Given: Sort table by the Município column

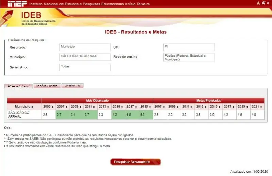Looking at the screenshot, I should click(24, 107).
